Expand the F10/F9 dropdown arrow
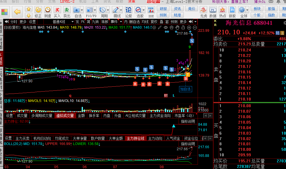Viewport: 286px width, 169px height. [x=95, y=10]
